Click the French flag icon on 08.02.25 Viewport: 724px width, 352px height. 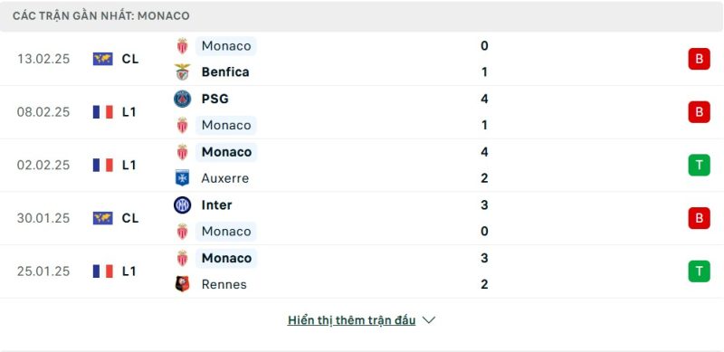(x=102, y=112)
